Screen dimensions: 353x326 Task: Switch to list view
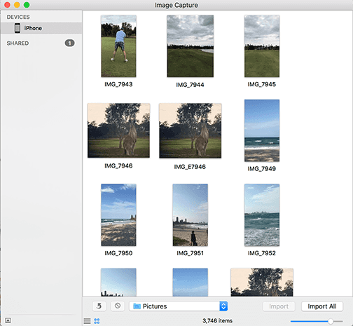(x=87, y=321)
